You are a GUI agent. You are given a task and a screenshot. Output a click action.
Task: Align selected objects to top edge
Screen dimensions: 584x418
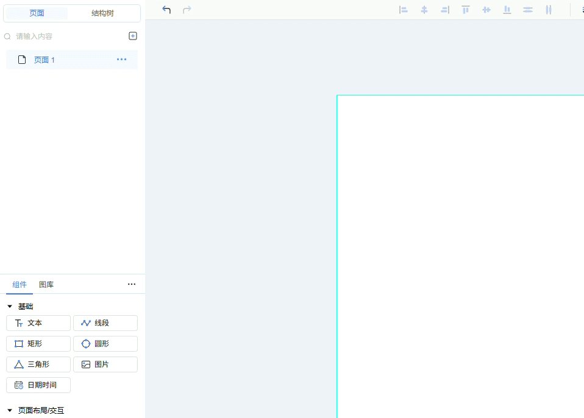coord(466,10)
